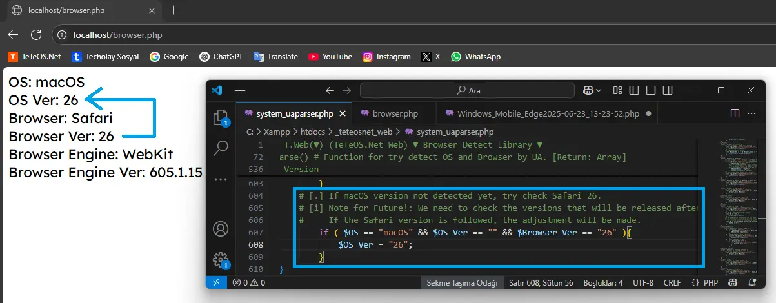The width and height of the screenshot is (776, 303).
Task: Click the Ara command search box
Action: coord(468,90)
